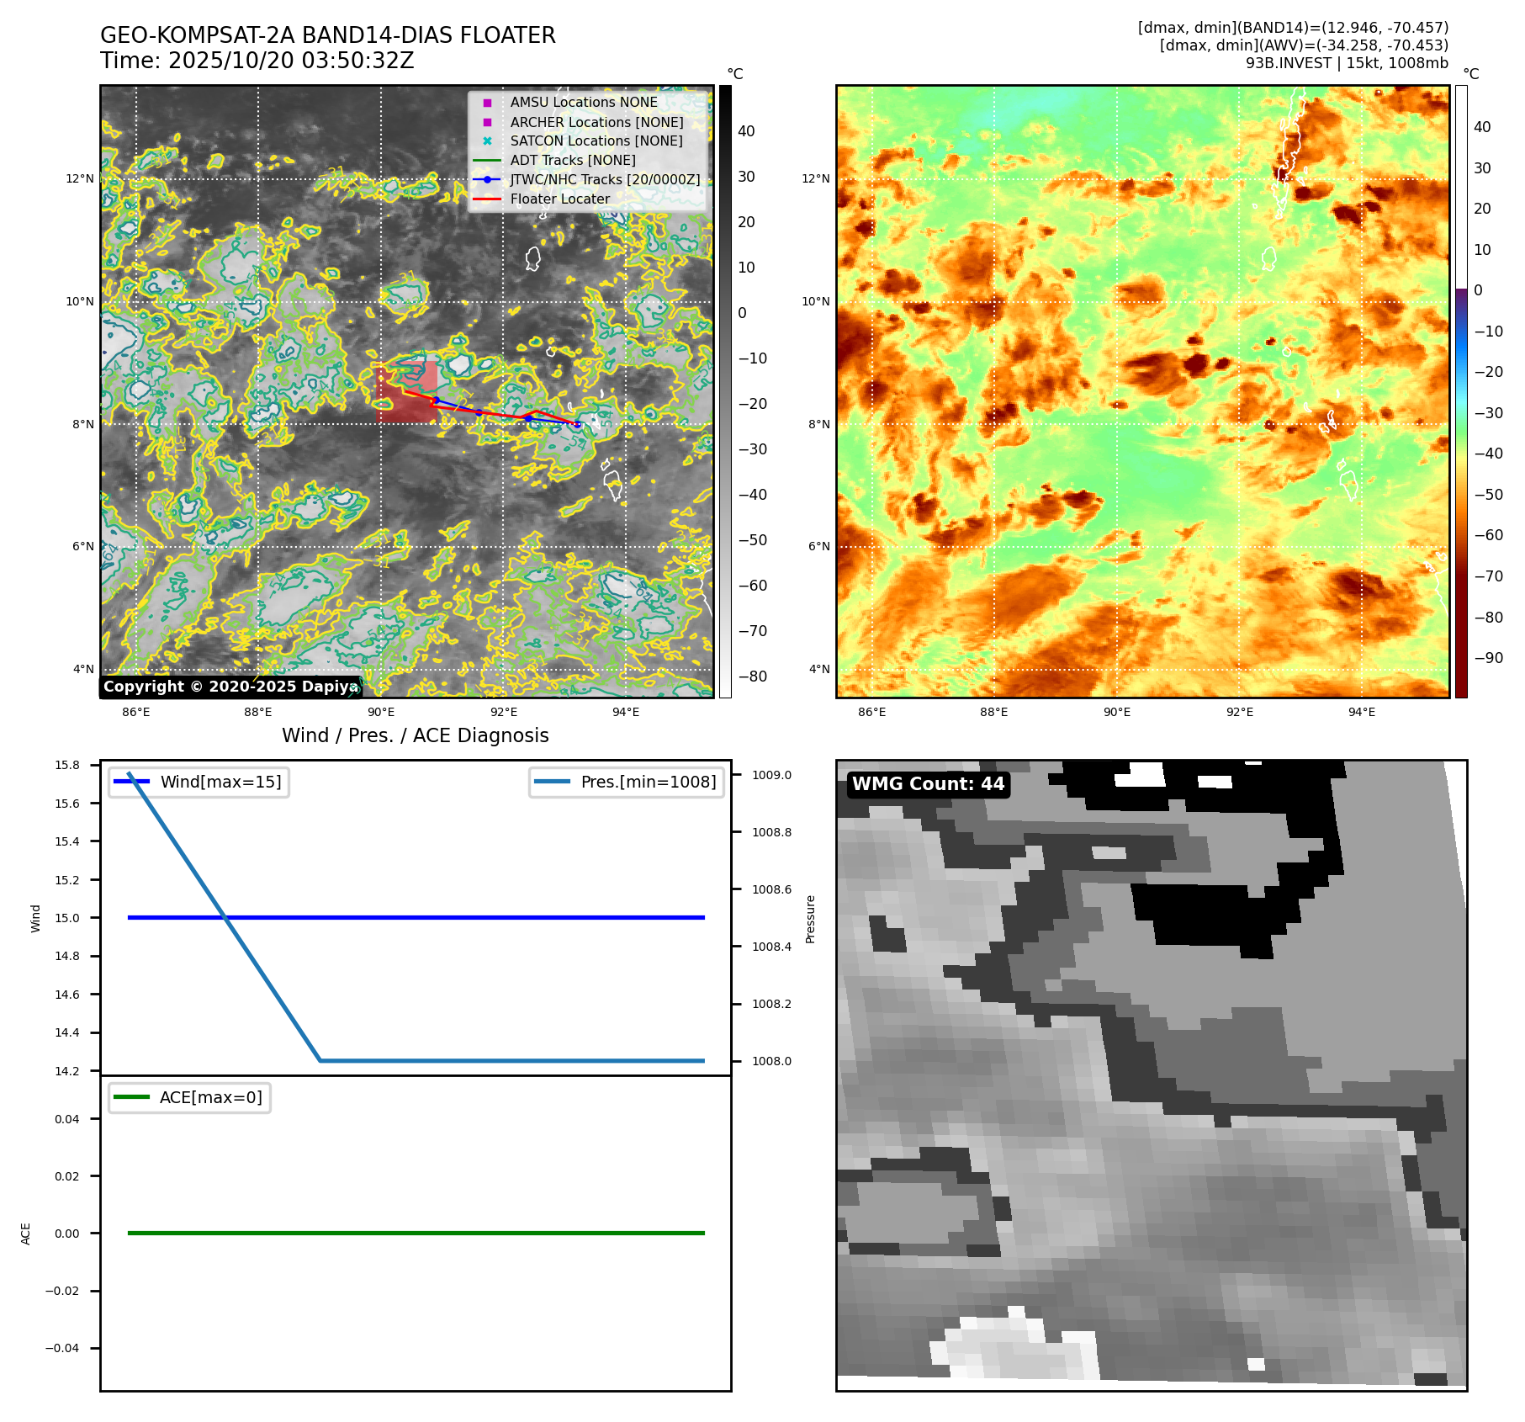The height and width of the screenshot is (1422, 1525).
Task: Click the ACE[max=0] green legend line
Action: tap(131, 1097)
